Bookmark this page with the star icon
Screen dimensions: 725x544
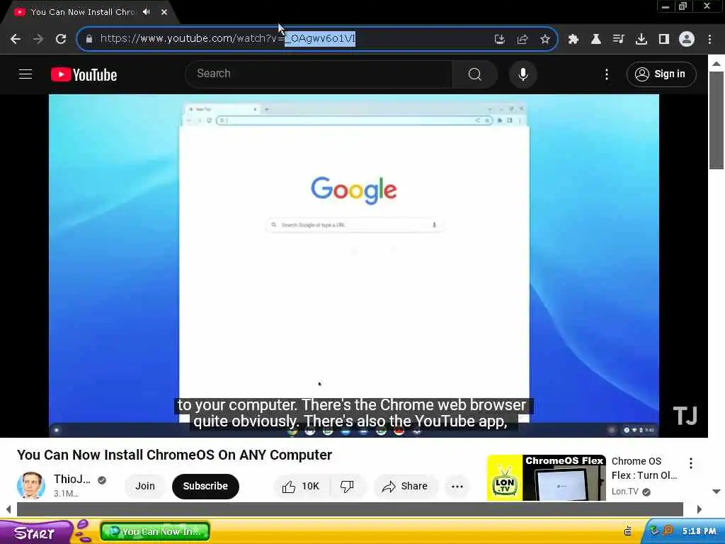pos(545,39)
